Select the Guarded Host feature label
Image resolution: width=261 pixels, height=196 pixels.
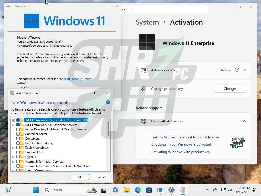(x=34, y=152)
